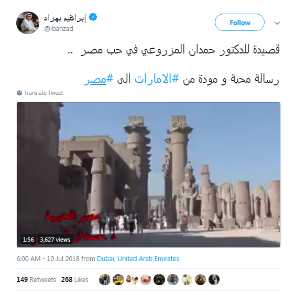View the 149 Retweets list
Image resolution: width=295 pixels, height=293 pixels.
36,279
